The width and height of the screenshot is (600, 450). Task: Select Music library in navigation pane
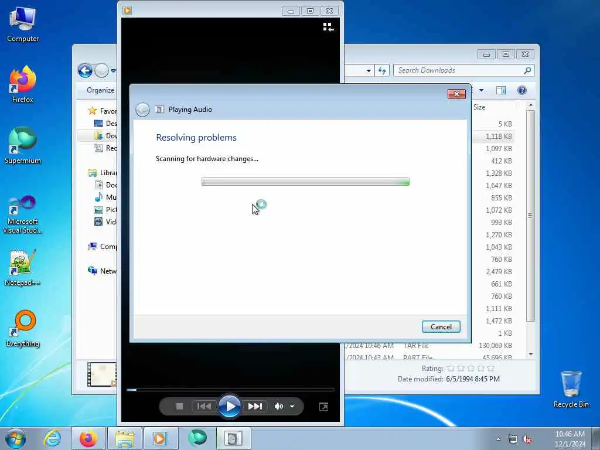(x=105, y=197)
